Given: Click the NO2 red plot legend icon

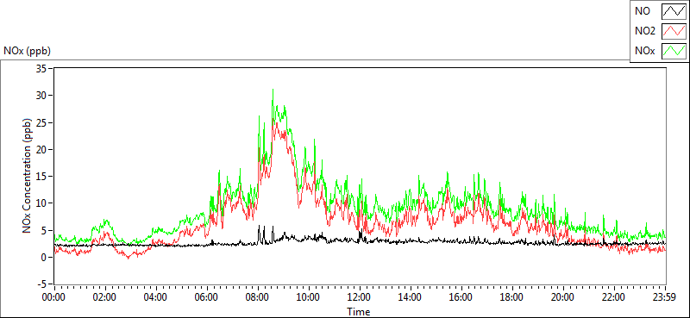Looking at the screenshot, I should (674, 31).
